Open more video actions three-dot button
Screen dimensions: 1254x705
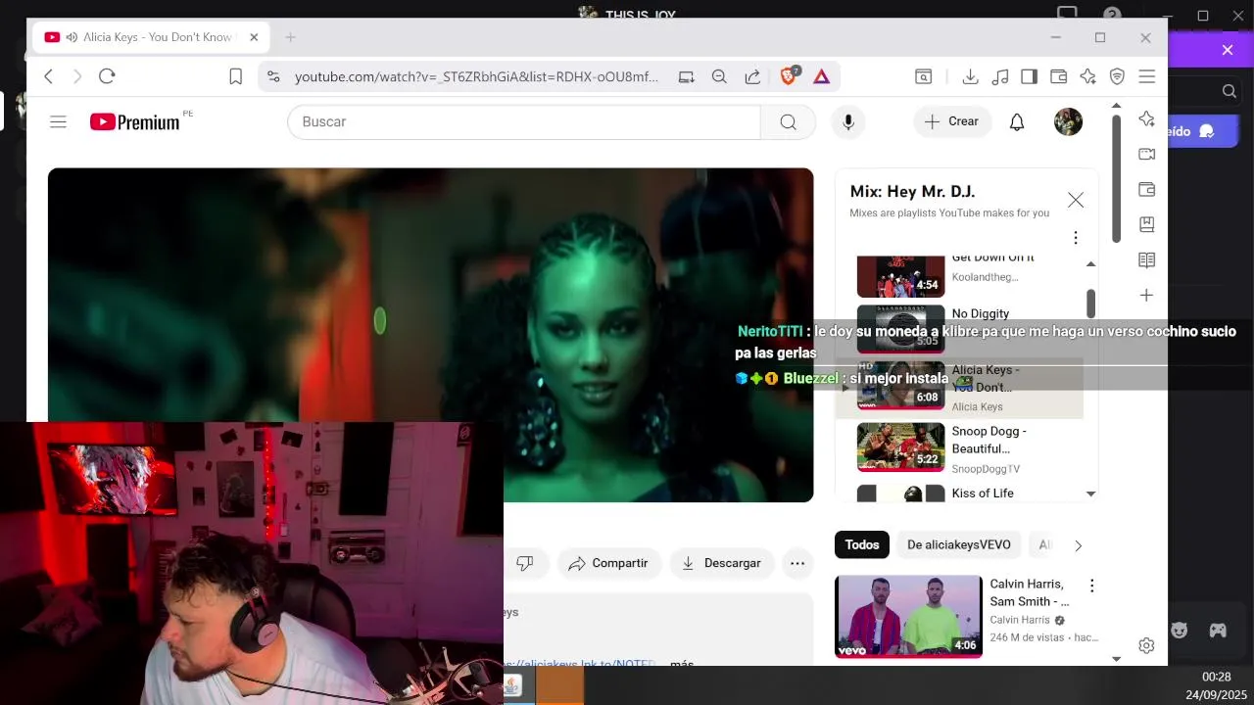(x=797, y=563)
